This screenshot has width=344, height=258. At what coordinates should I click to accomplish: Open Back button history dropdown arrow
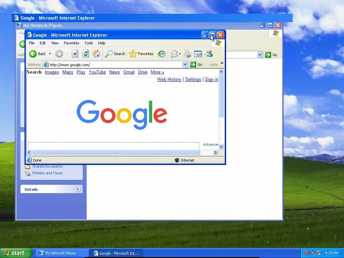50,54
